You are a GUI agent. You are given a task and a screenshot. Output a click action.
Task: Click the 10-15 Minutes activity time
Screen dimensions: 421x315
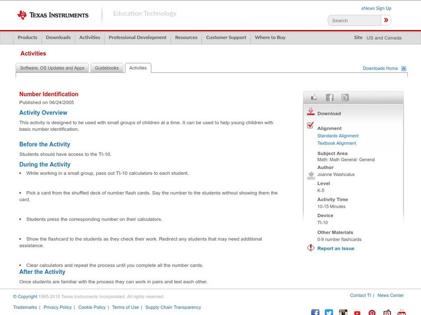pyautogui.click(x=332, y=206)
